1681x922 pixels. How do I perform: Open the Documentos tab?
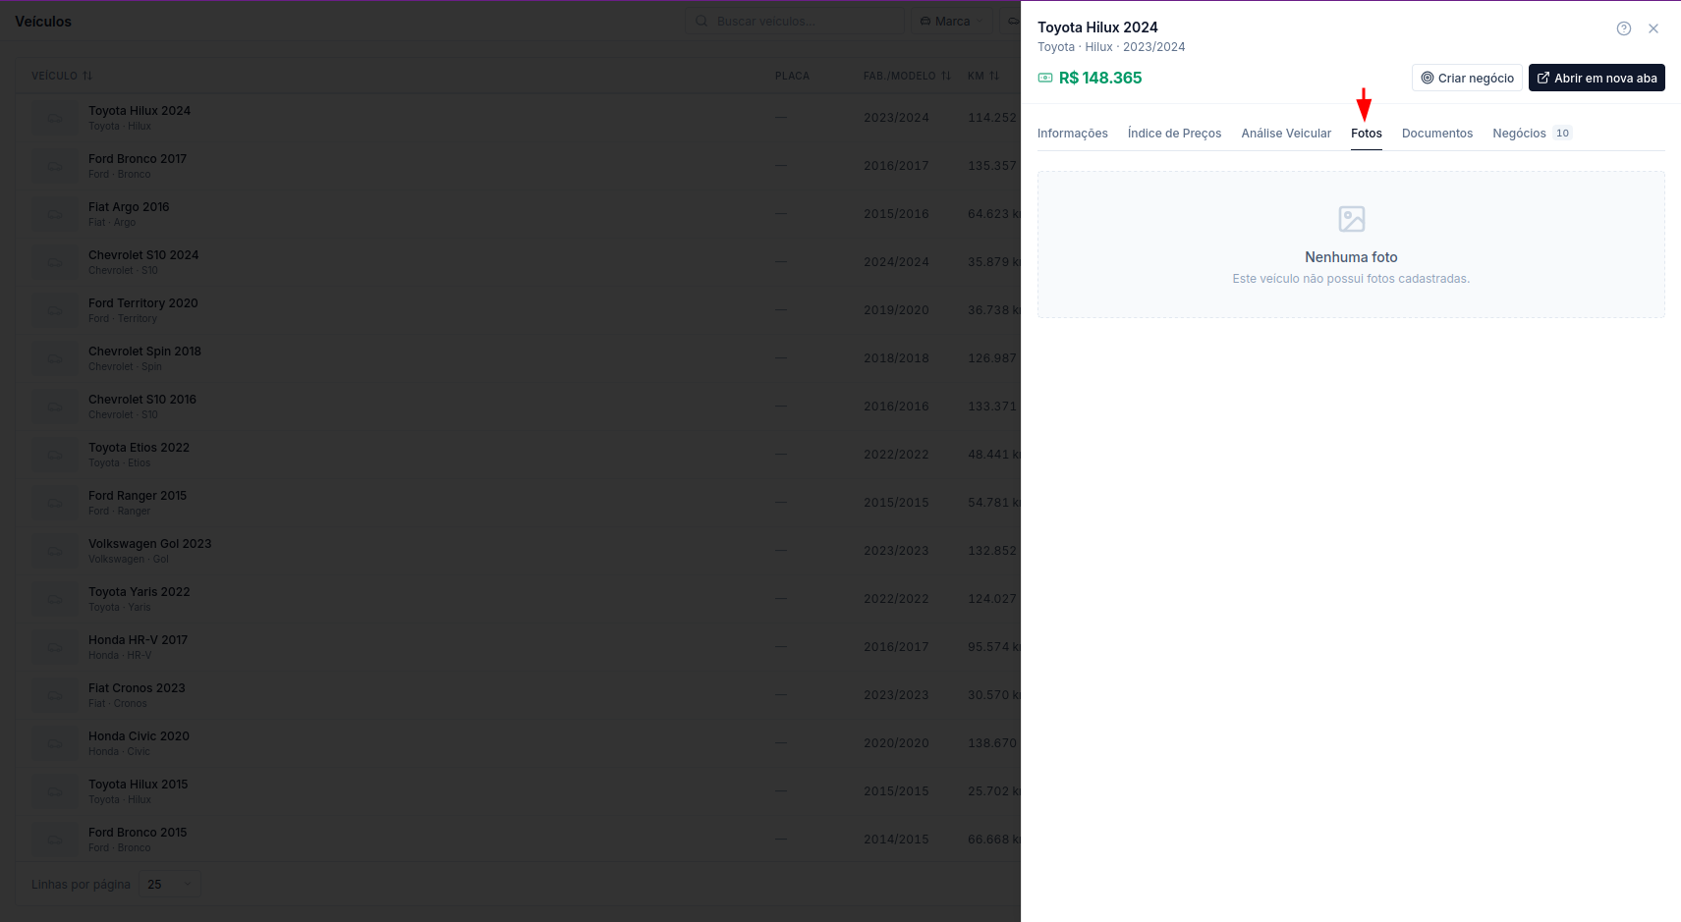click(x=1437, y=134)
